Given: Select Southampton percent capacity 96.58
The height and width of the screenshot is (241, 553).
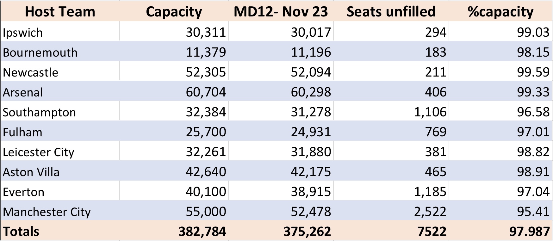Looking at the screenshot, I should tap(500, 111).
